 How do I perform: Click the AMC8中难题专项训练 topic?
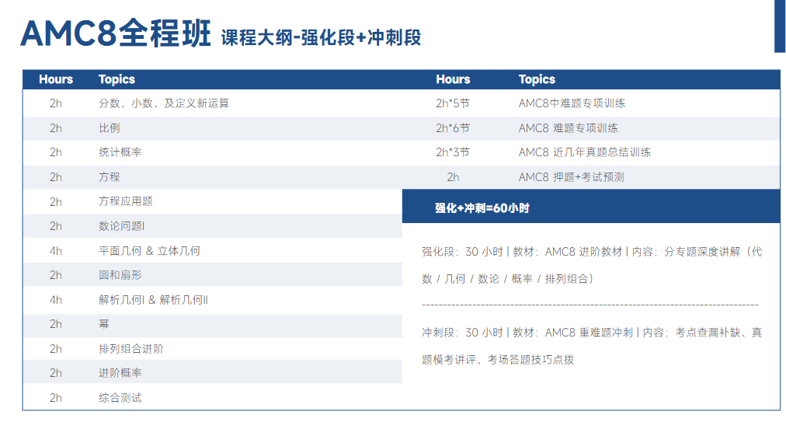click(x=572, y=103)
